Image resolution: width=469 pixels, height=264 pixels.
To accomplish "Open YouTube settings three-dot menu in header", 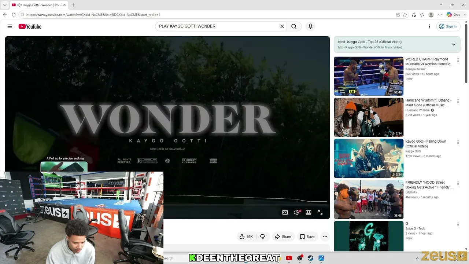I will [429, 26].
